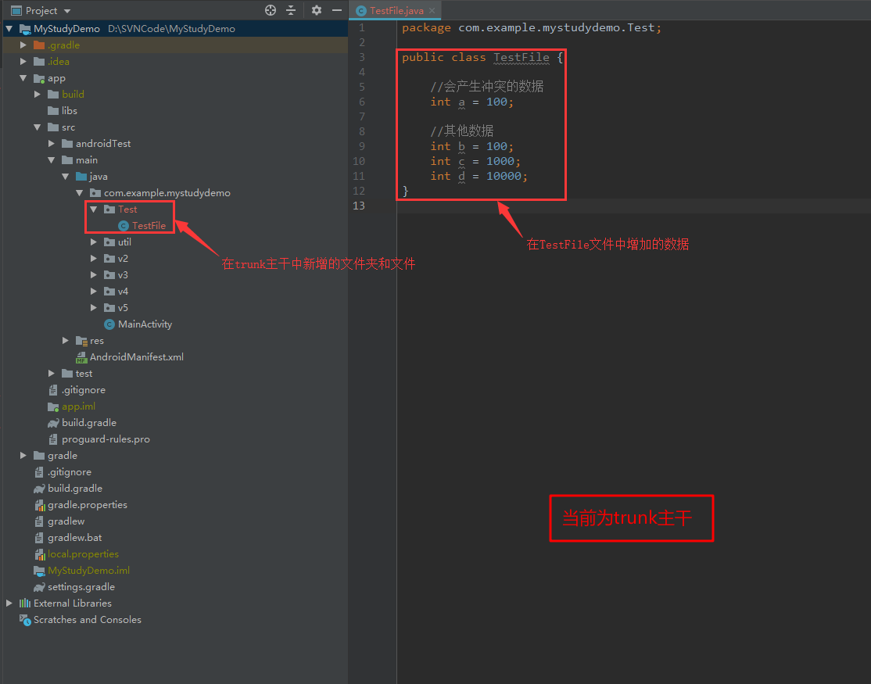Expand the top-level gradle folder
871x684 pixels.
pos(23,455)
